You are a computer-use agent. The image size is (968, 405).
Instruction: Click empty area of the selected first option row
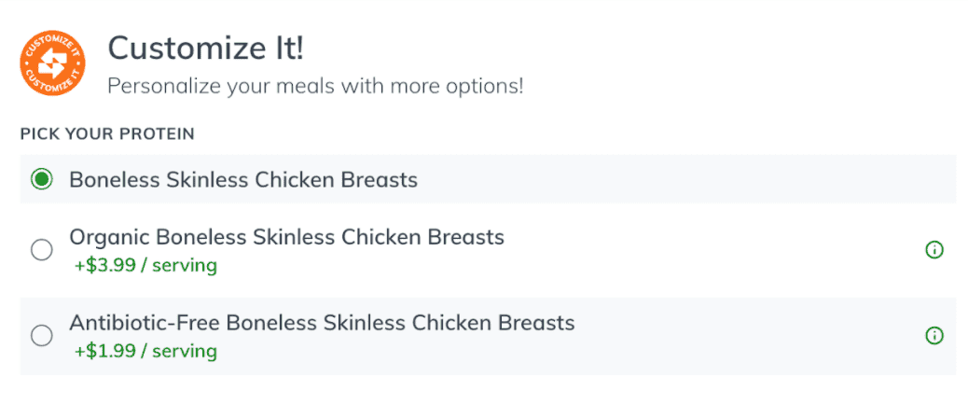[x=679, y=179]
